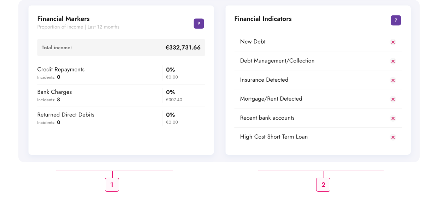Click the Financial Markers heading

click(x=64, y=19)
